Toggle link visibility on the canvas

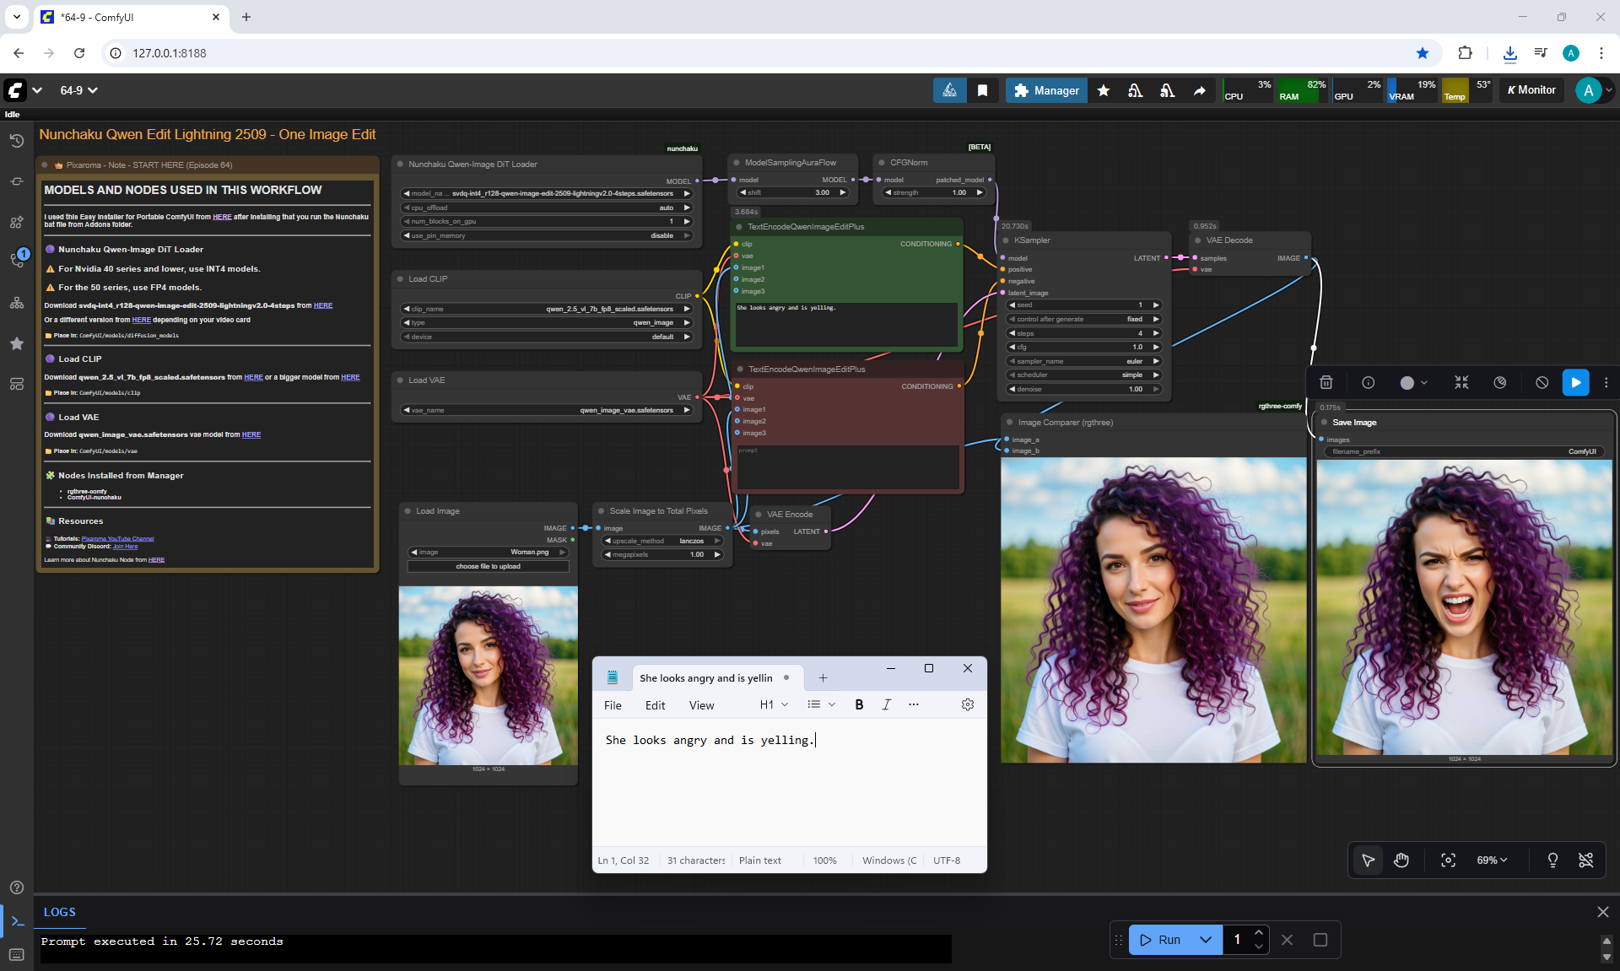click(x=1586, y=860)
